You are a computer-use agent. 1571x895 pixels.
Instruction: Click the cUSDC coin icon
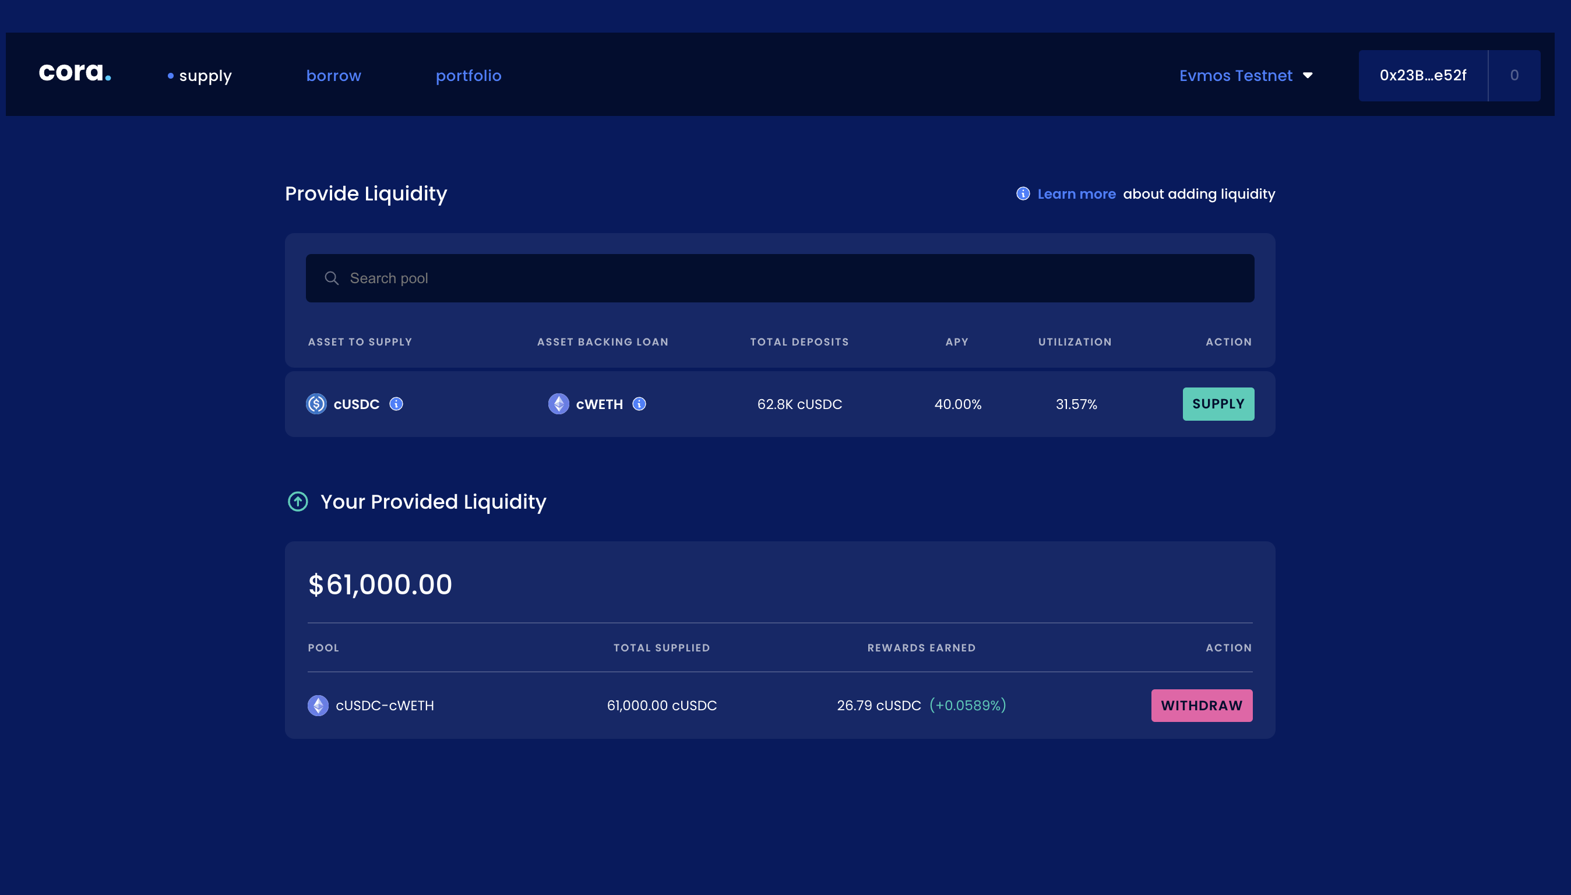tap(316, 404)
